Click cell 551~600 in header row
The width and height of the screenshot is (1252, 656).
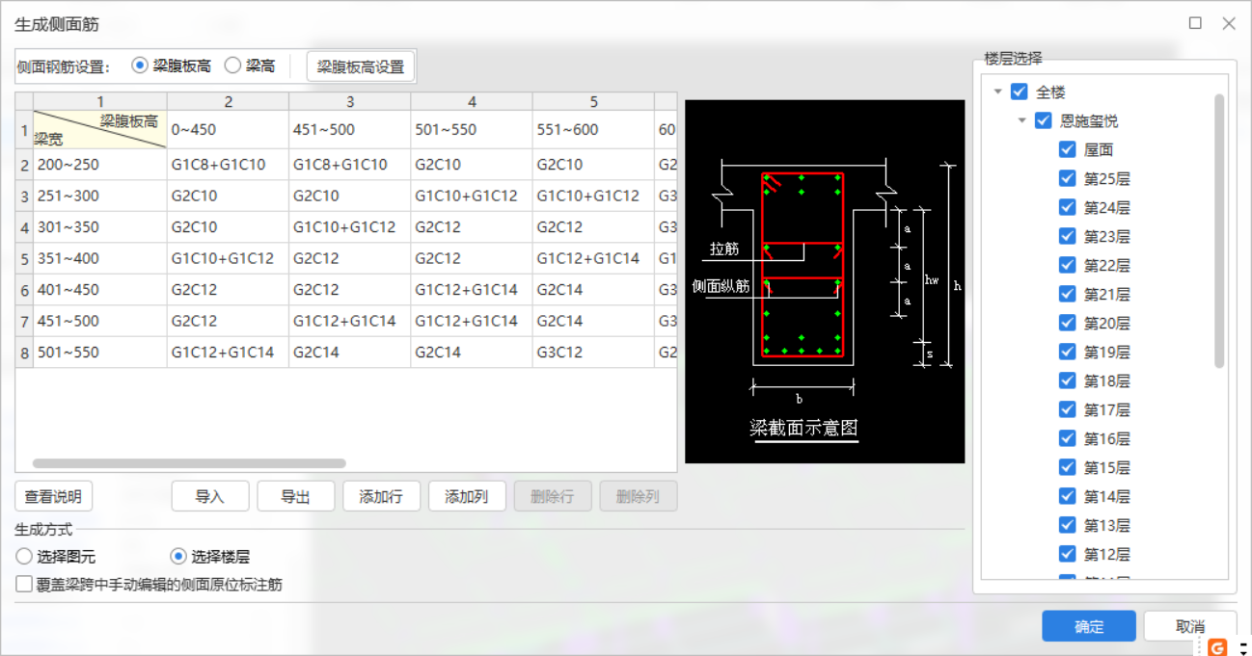(x=593, y=129)
